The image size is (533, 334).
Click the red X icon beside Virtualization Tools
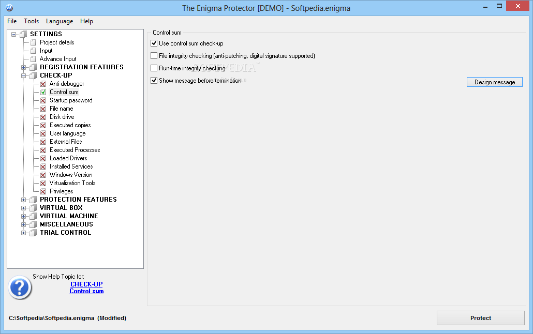pyautogui.click(x=43, y=183)
